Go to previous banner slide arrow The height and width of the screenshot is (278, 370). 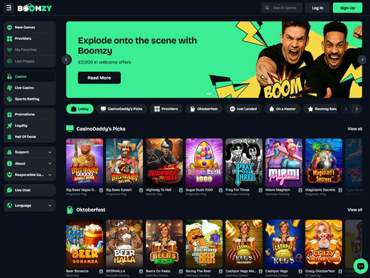66,60
